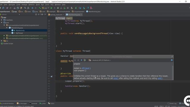Click the API level 1 link
The height and width of the screenshot is (107, 190).
tap(86, 68)
